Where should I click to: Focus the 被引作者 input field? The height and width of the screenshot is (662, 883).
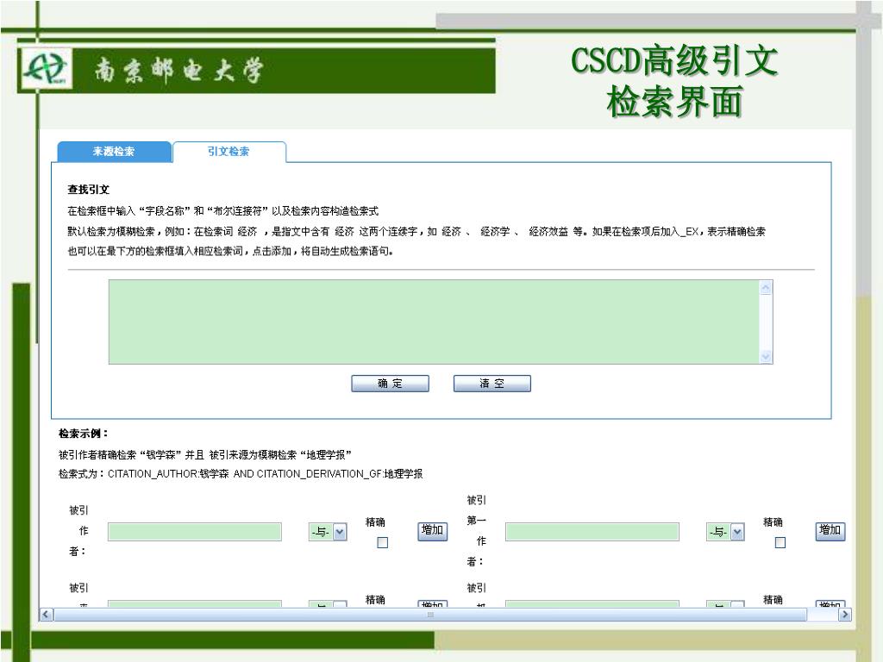(195, 531)
